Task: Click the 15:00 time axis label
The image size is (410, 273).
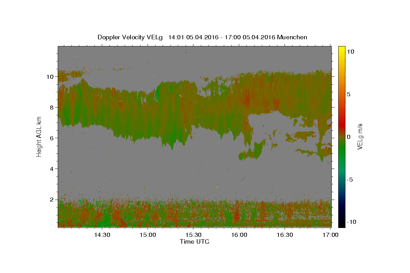Action: pyautogui.click(x=148, y=235)
